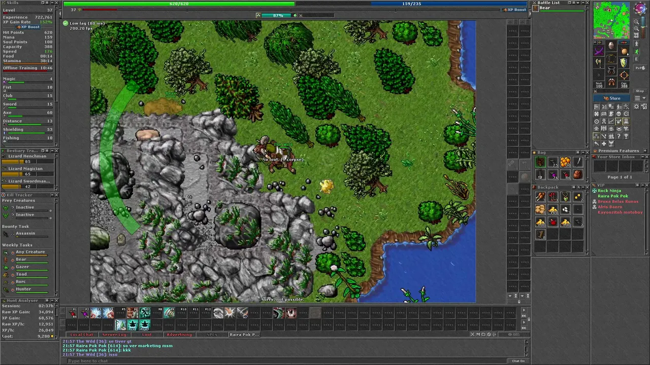Viewport: 650px width, 365px height.
Task: Open Battle List filter dropdown arrow
Action: click(578, 3)
